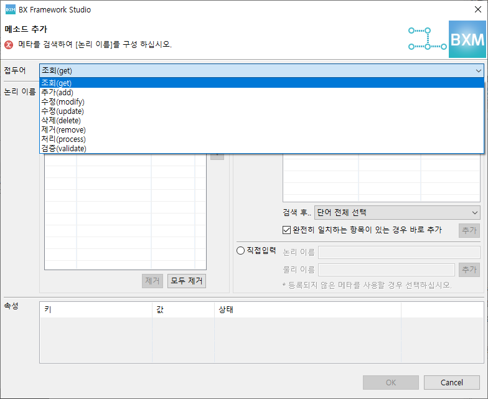The height and width of the screenshot is (399, 488).
Task: Click the disabled OK button
Action: coord(391,382)
